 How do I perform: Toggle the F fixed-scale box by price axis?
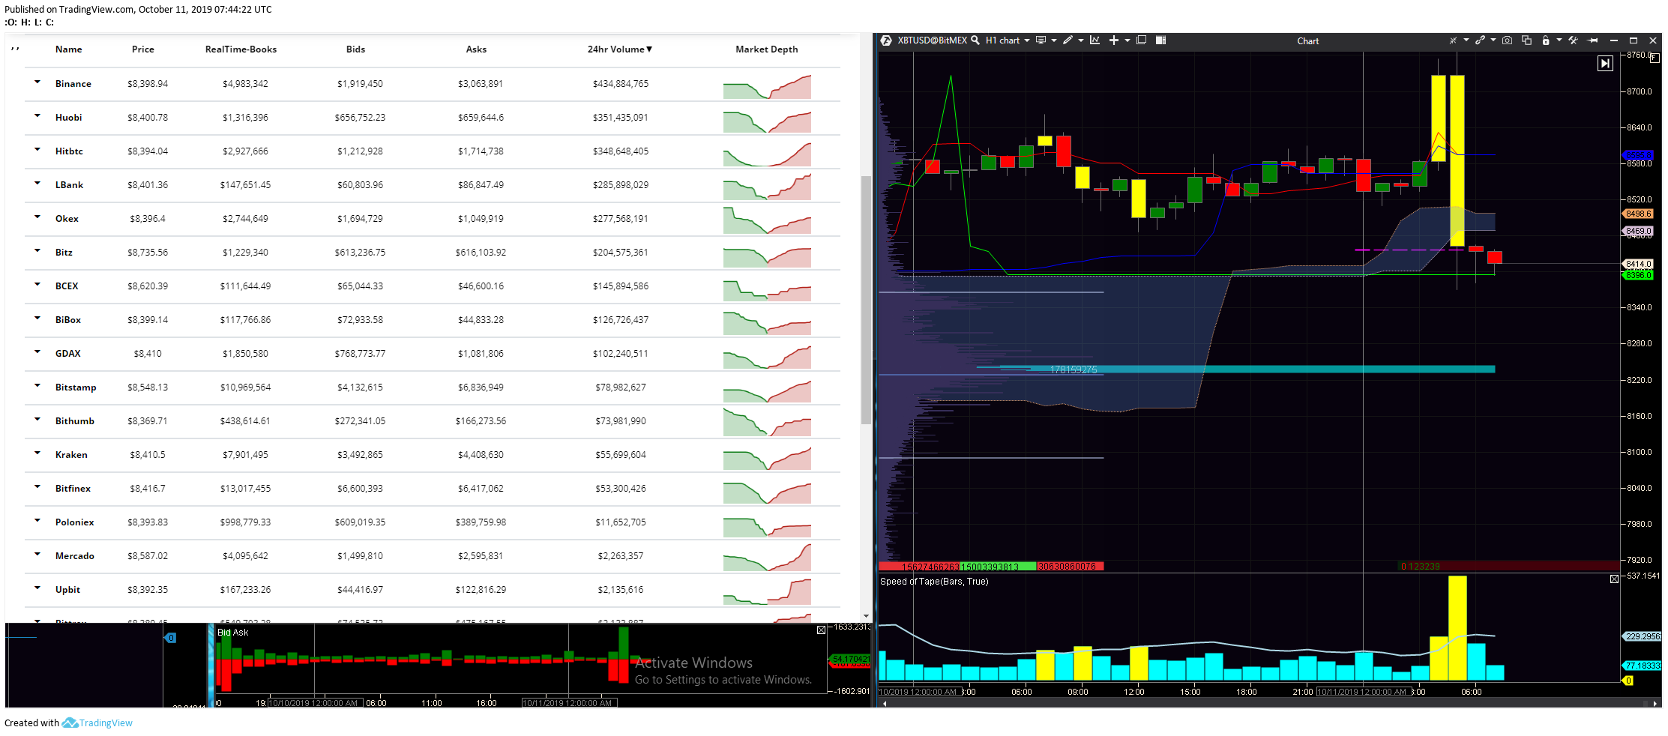pyautogui.click(x=1655, y=57)
